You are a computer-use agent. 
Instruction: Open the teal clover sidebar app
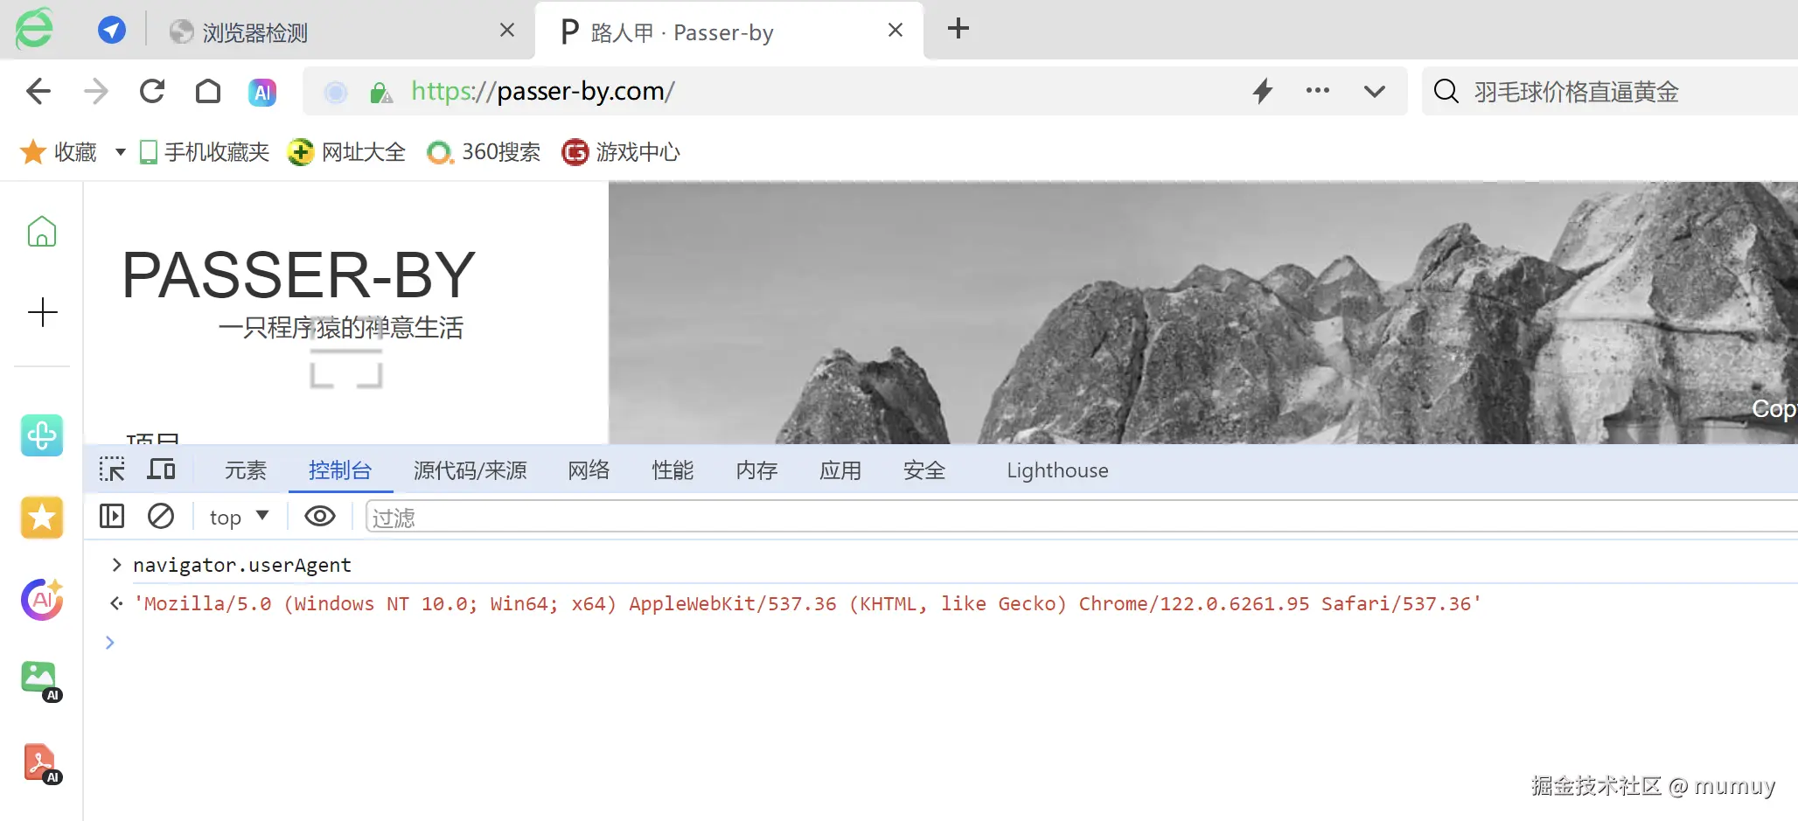[x=42, y=435]
